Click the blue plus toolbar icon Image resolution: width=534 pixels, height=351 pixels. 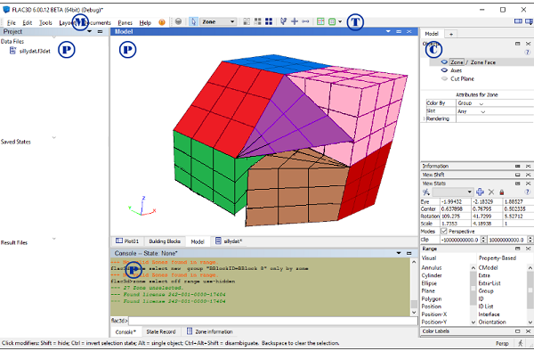coord(295,21)
